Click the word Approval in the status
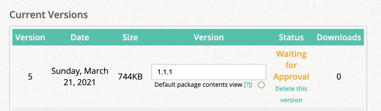The width and height of the screenshot is (381, 111). pos(291,77)
